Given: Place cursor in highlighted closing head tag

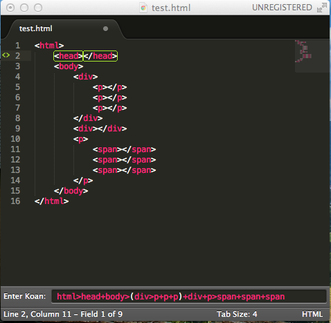Looking at the screenshot, I should click(100, 56).
